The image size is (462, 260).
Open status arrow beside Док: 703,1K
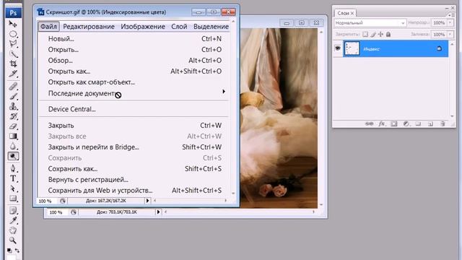158,212
